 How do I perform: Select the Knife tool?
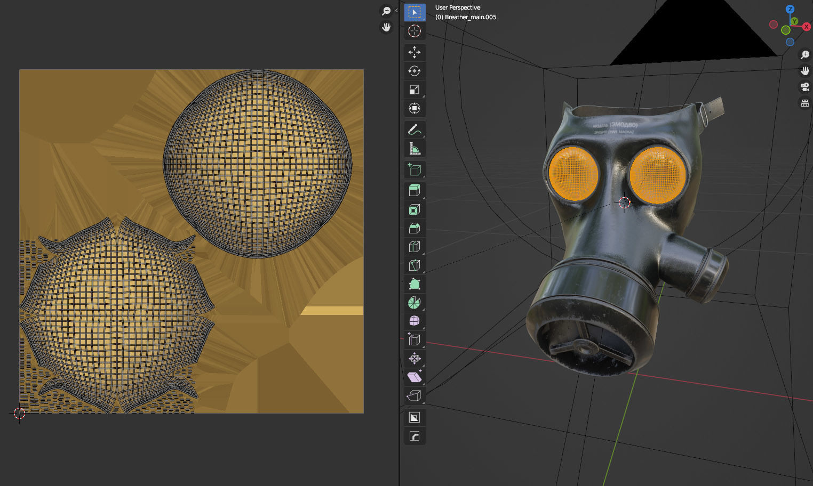pyautogui.click(x=415, y=265)
